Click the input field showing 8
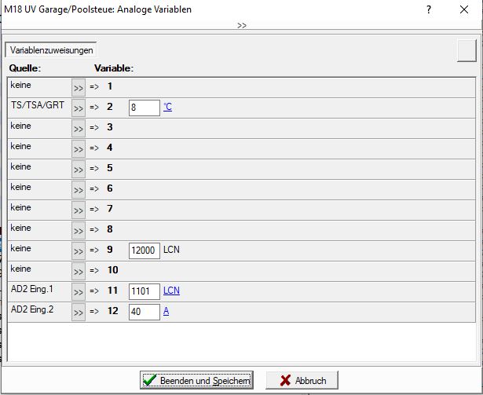The width and height of the screenshot is (483, 395). point(145,108)
